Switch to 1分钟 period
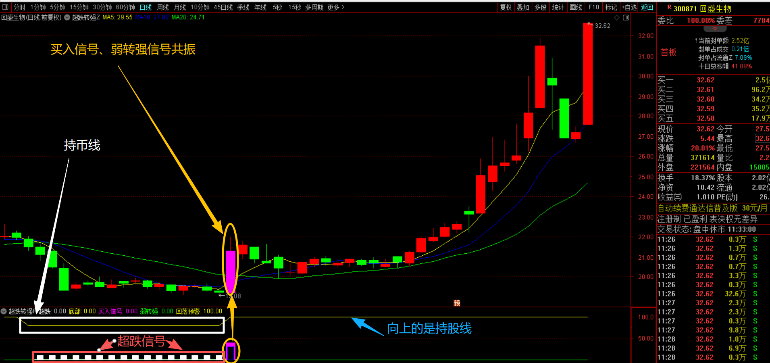The height and width of the screenshot is (363, 770). point(38,7)
